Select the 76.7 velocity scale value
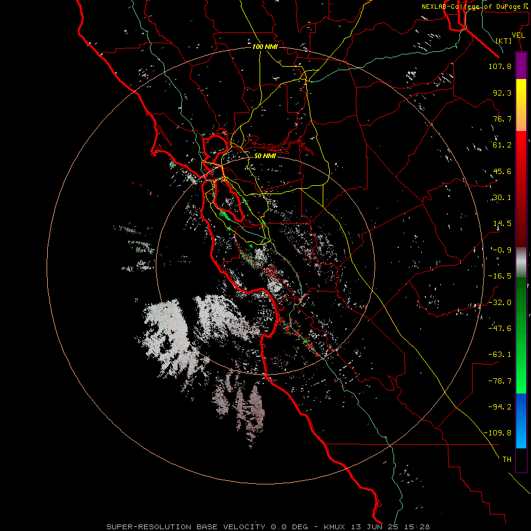This screenshot has height=531, width=531. 502,119
